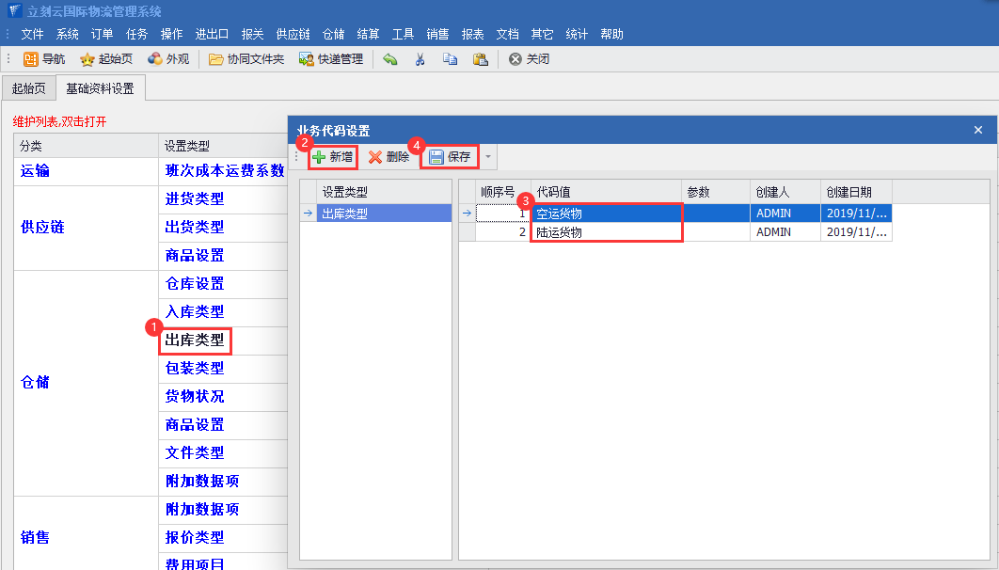Click 删除 to delete selected row
This screenshot has width=999, height=570.
click(x=388, y=157)
